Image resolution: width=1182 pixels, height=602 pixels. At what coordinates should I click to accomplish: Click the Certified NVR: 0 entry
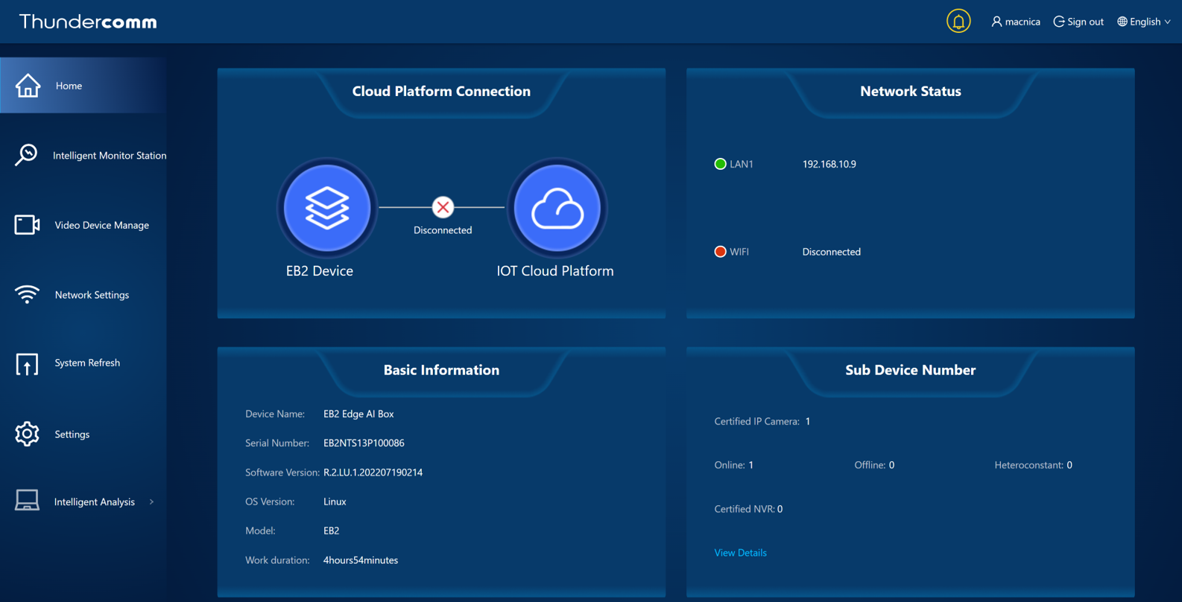coord(748,510)
